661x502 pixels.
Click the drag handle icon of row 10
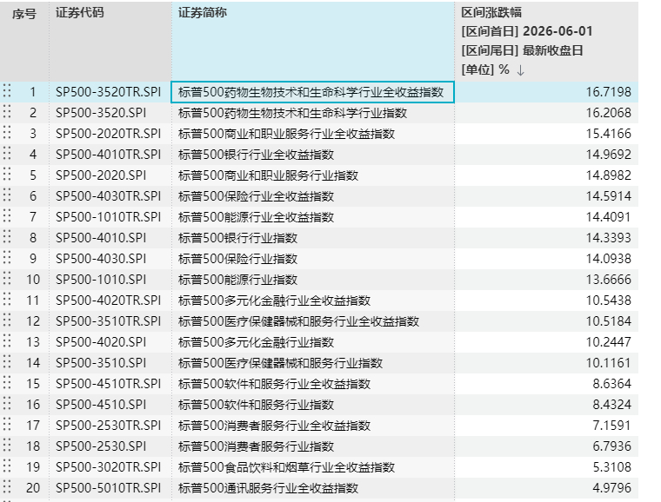coord(7,279)
